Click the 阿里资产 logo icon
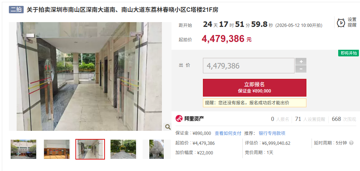The width and height of the screenshot is (360, 171). [x=179, y=119]
